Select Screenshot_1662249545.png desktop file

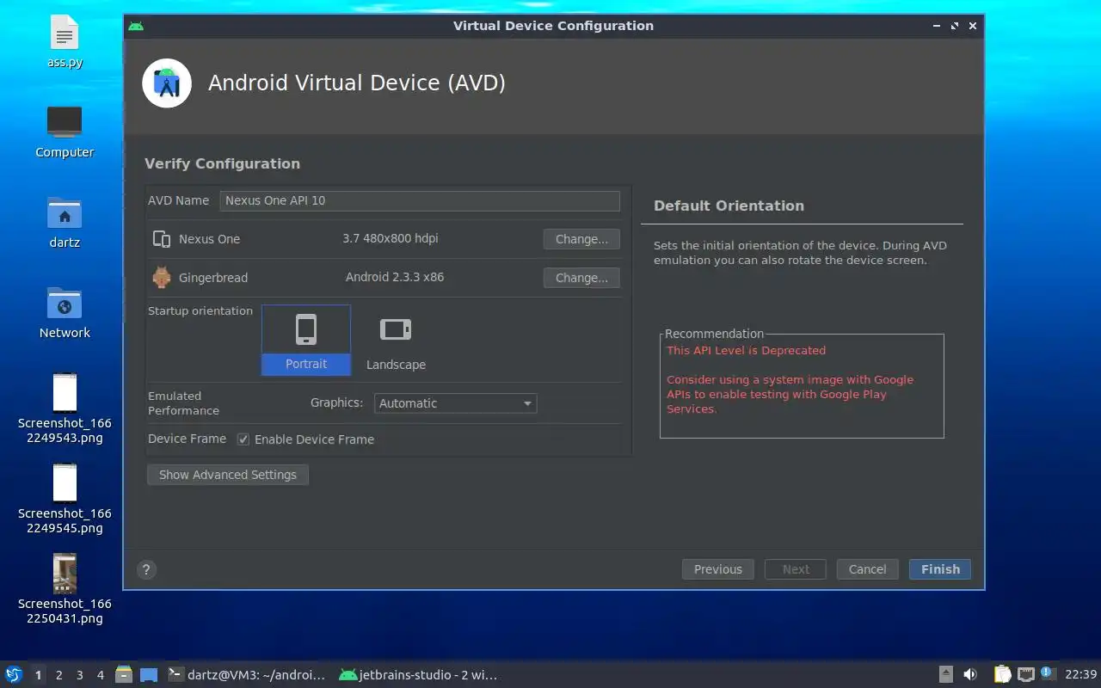[x=65, y=499]
